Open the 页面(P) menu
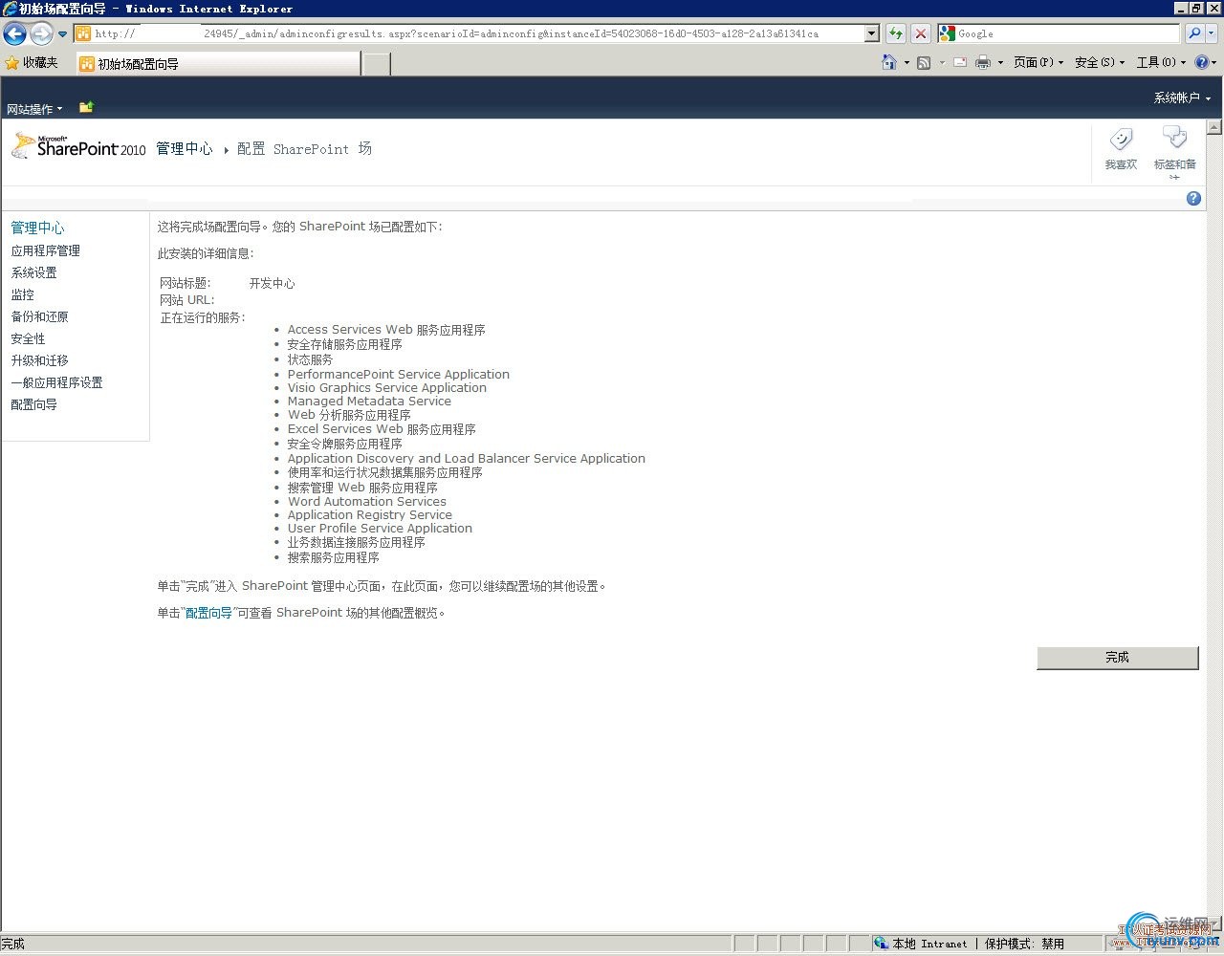This screenshot has height=956, width=1224. click(1038, 63)
